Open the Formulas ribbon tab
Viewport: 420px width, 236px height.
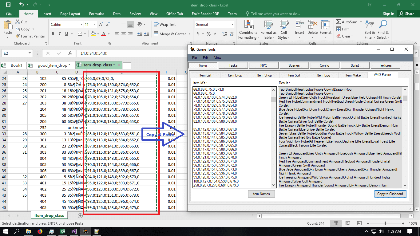coord(96,14)
